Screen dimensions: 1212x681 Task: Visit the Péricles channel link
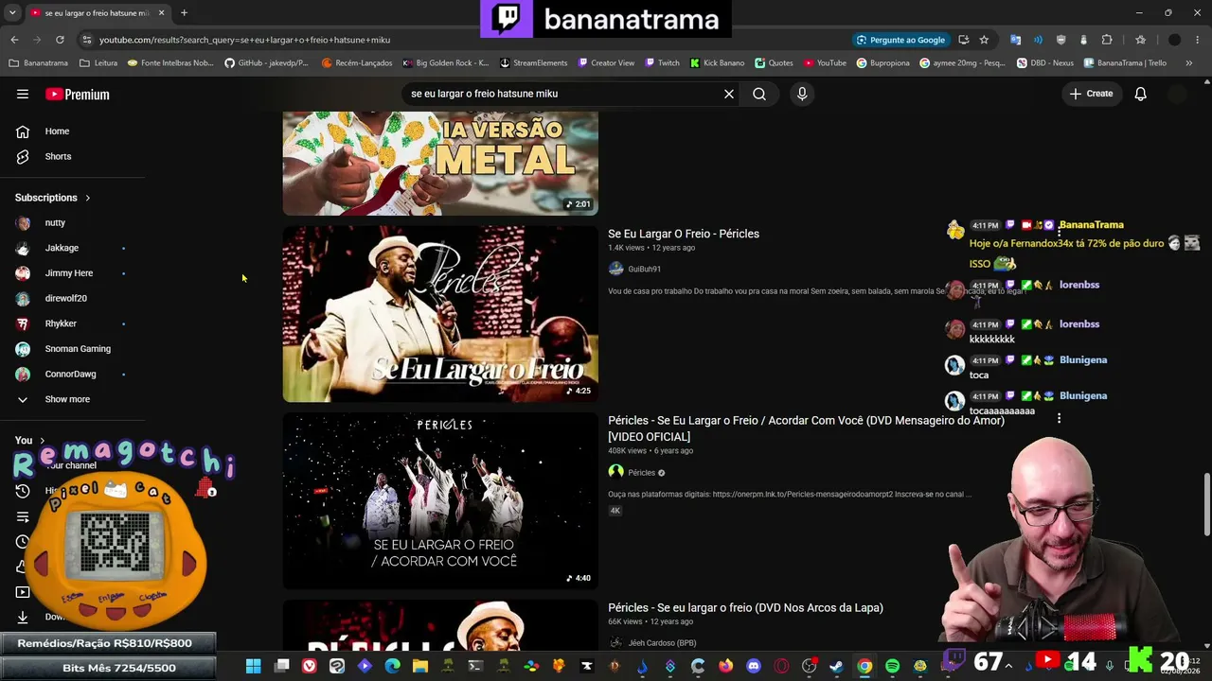coord(642,472)
